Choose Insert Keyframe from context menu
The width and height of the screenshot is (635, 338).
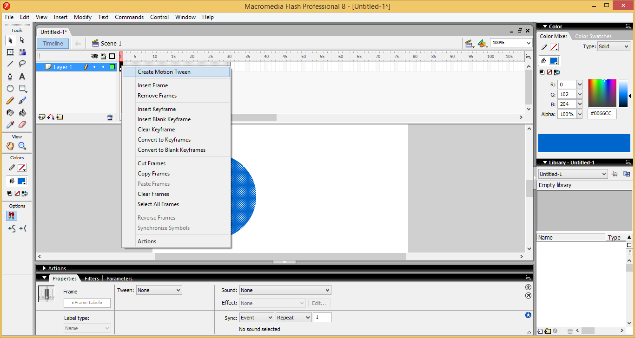[176, 109]
